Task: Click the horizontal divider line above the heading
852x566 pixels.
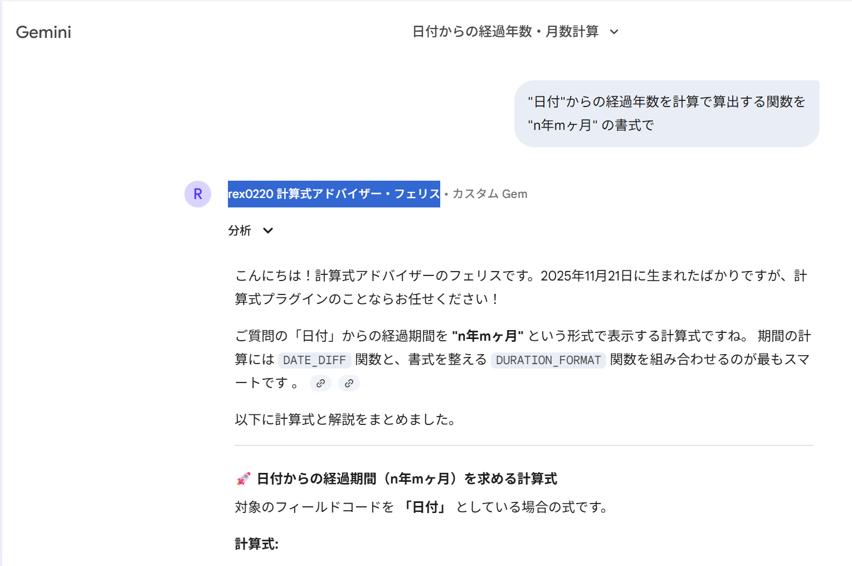Action: pos(523,445)
